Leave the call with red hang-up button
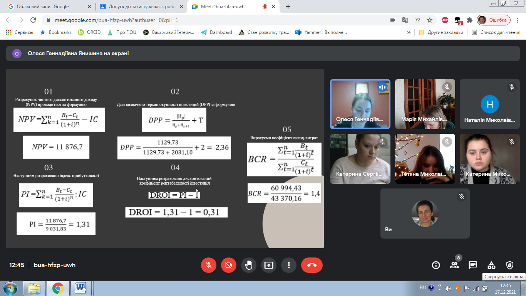The height and width of the screenshot is (296, 526). (x=312, y=265)
